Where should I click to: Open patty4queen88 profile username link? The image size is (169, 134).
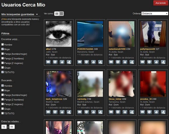pyautogui.click(x=148, y=49)
